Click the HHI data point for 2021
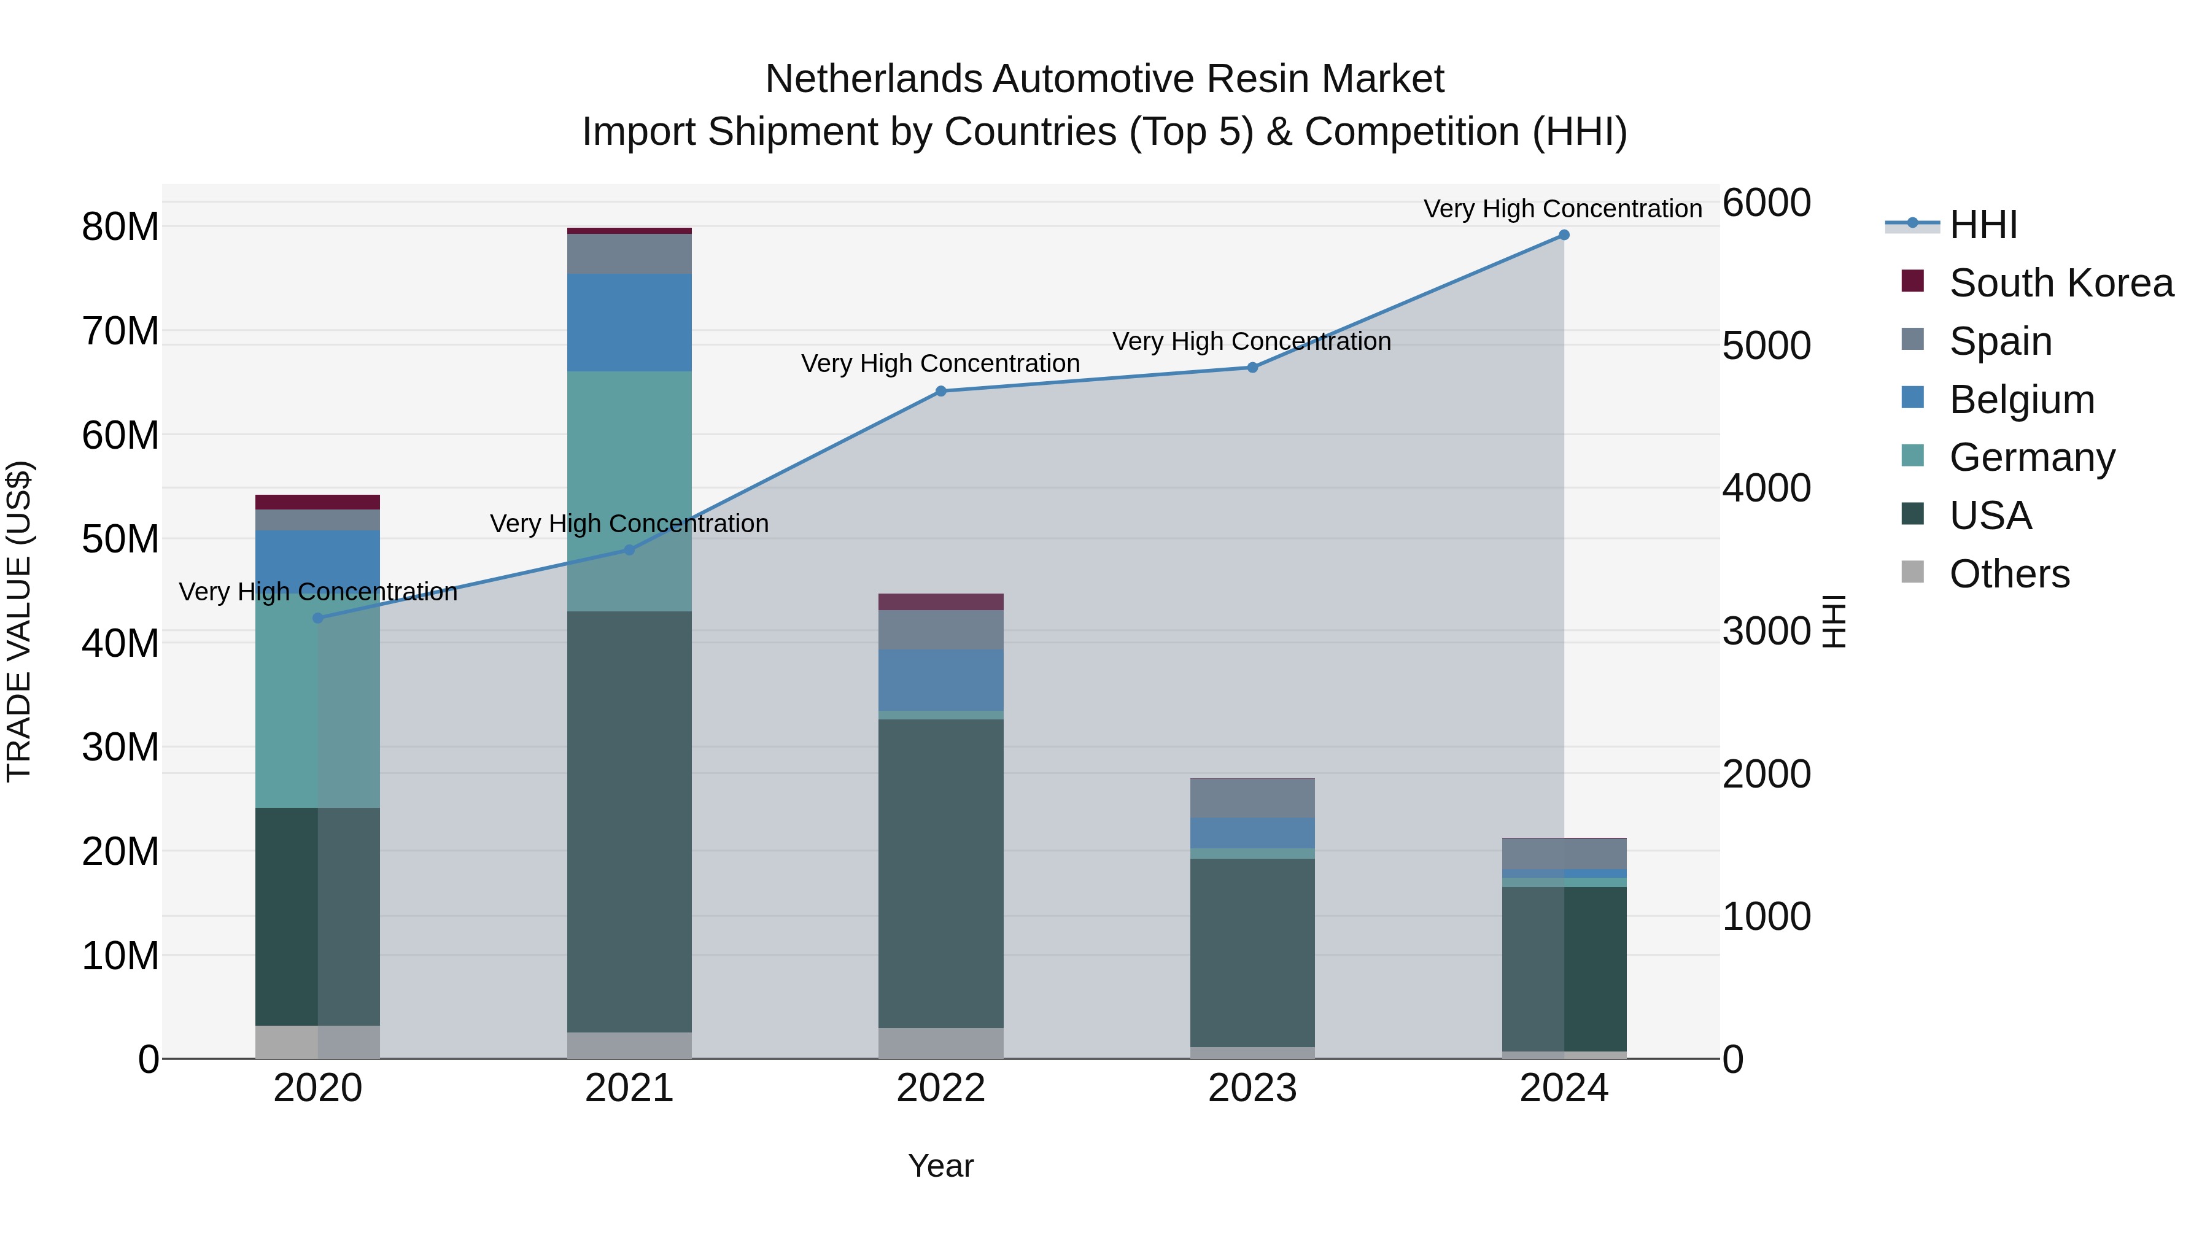Image resolution: width=2210 pixels, height=1243 pixels. [x=630, y=550]
